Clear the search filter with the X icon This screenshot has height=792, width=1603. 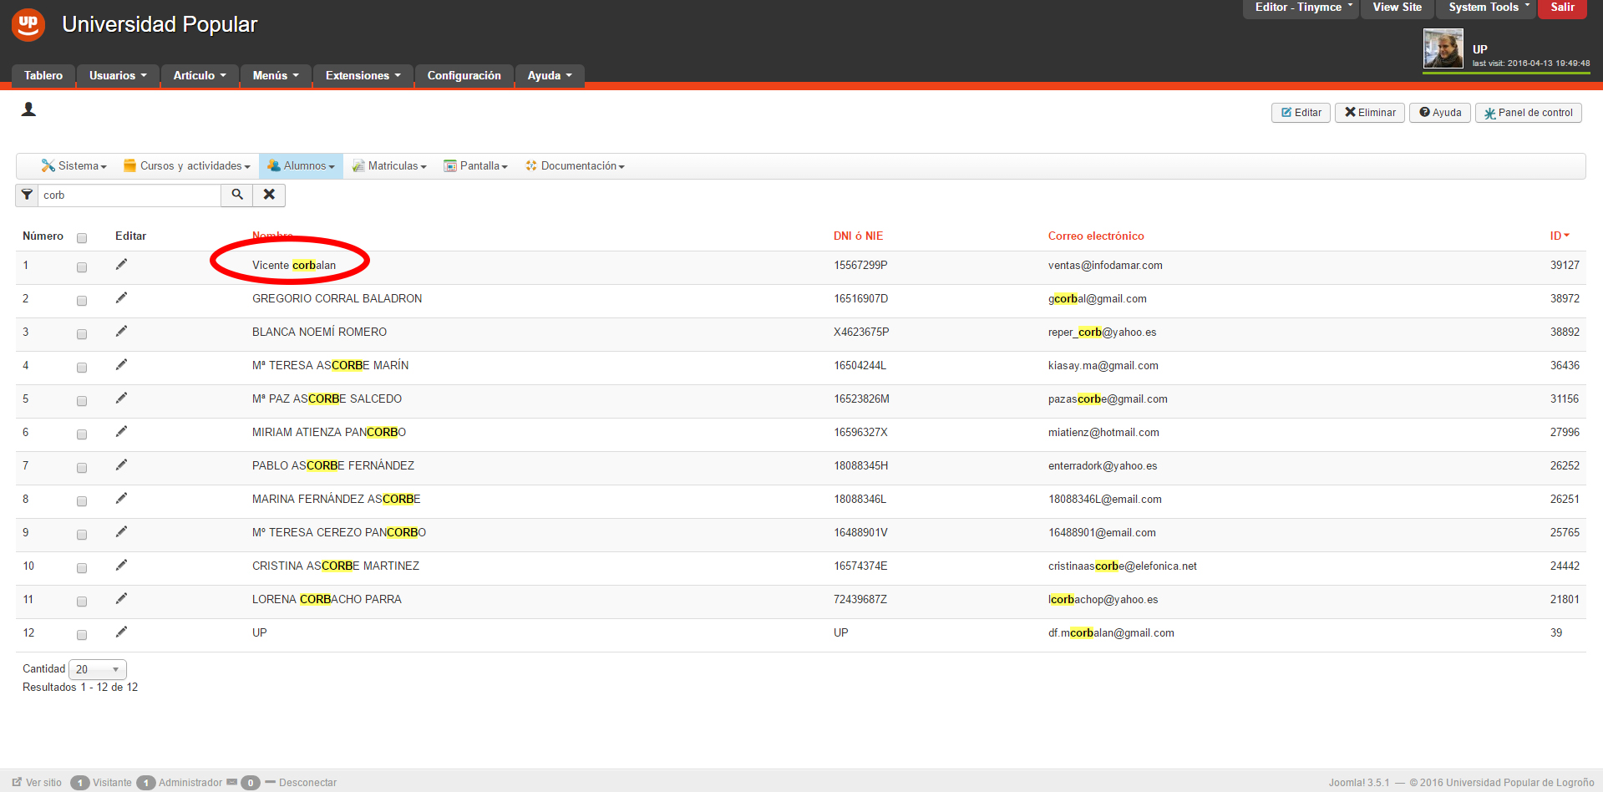(x=269, y=195)
